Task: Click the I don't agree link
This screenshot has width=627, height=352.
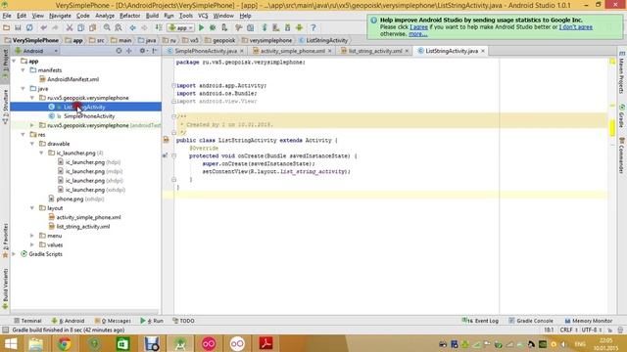Action: point(576,27)
